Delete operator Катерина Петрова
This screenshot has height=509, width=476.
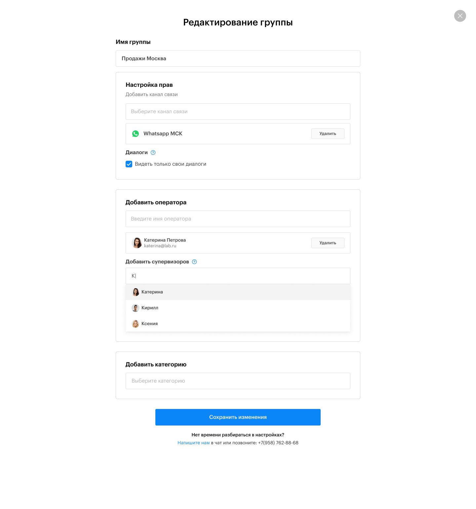click(x=328, y=243)
